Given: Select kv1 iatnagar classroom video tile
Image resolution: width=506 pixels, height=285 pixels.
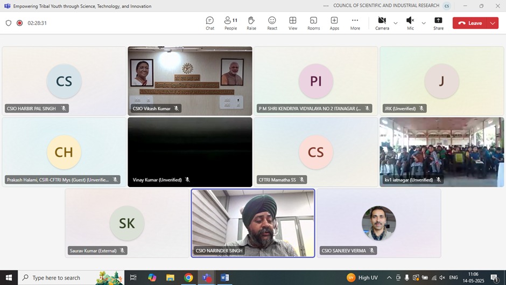Looking at the screenshot, I should tap(442, 152).
